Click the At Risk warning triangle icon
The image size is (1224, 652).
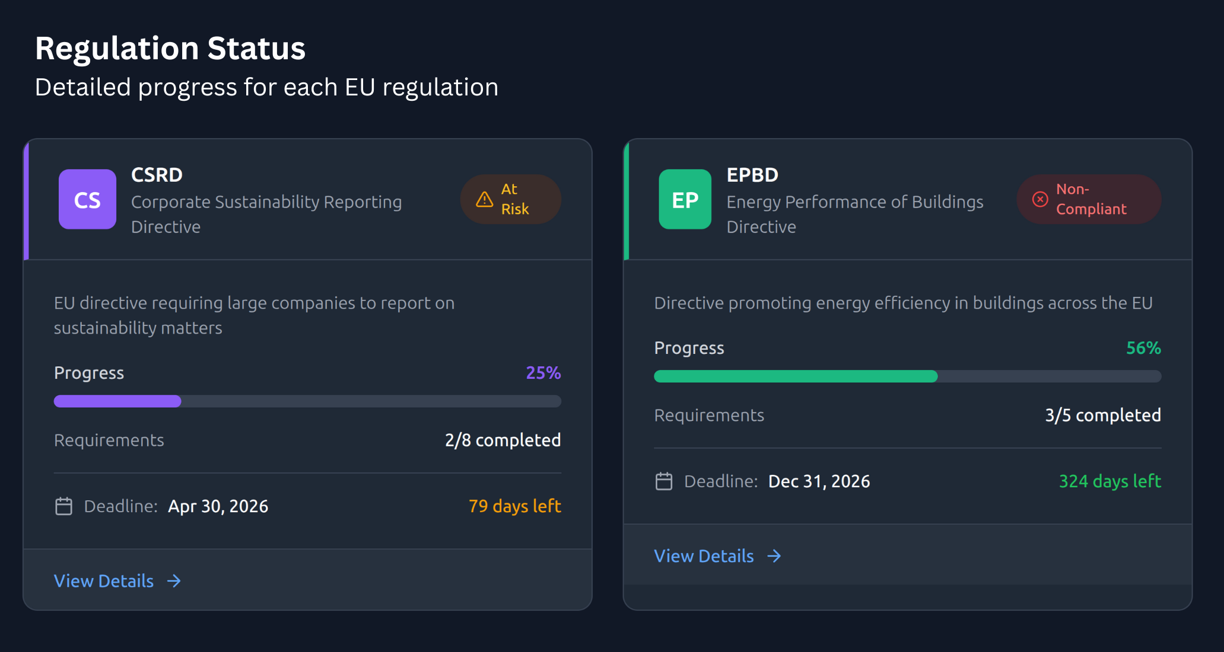click(x=484, y=200)
